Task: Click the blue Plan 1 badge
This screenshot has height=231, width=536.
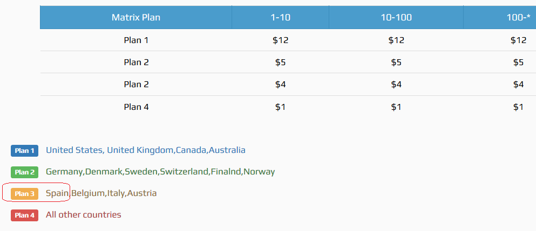Action: click(24, 151)
